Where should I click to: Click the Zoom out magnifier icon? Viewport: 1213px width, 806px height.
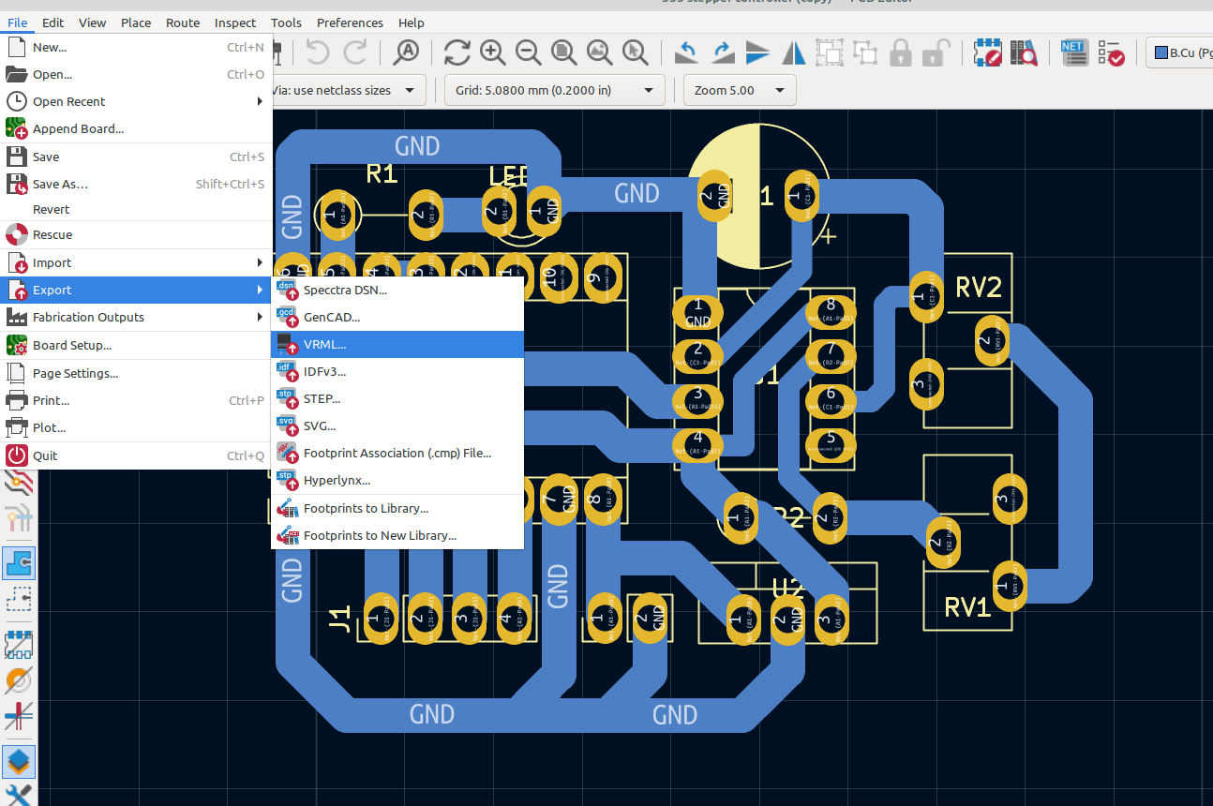pyautogui.click(x=529, y=52)
